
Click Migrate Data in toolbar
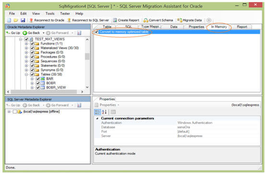click(190, 20)
